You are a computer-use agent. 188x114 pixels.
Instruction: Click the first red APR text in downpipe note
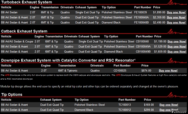pos(7,75)
